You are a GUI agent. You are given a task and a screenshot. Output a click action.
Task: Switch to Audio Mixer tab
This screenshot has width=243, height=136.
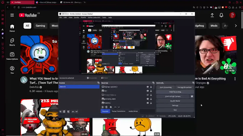(x=133, y=111)
